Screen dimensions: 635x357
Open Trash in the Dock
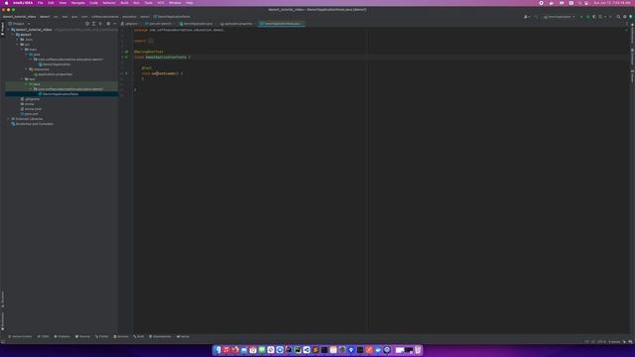[418, 350]
